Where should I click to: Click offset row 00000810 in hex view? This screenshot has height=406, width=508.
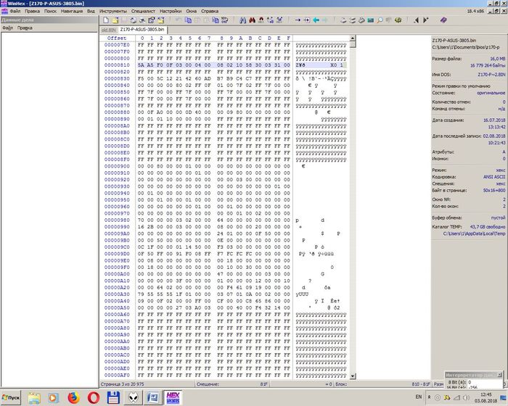pyautogui.click(x=117, y=65)
